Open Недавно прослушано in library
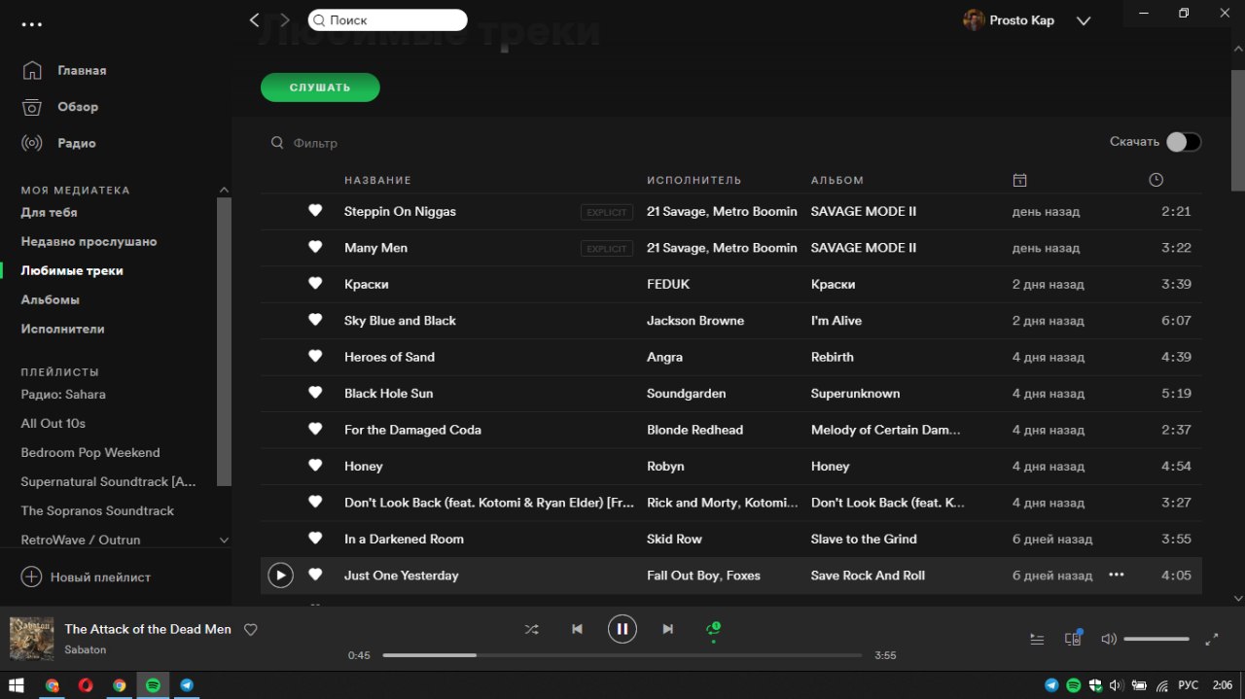The width and height of the screenshot is (1245, 699). tap(89, 241)
